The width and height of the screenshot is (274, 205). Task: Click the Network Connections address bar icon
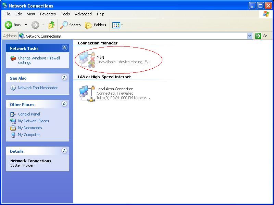(x=22, y=36)
